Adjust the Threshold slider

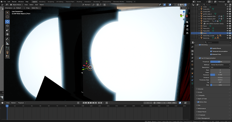(x=220, y=62)
